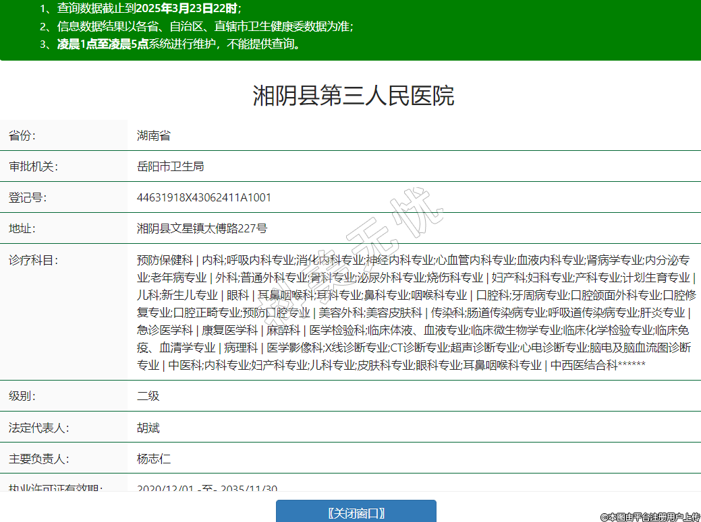Click the 地址 field label
The image size is (701, 522).
click(x=22, y=228)
